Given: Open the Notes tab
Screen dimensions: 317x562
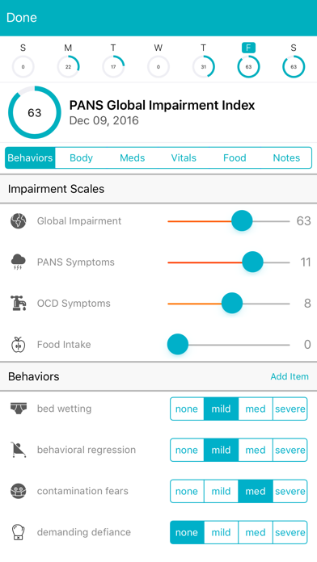Looking at the screenshot, I should pos(286,157).
